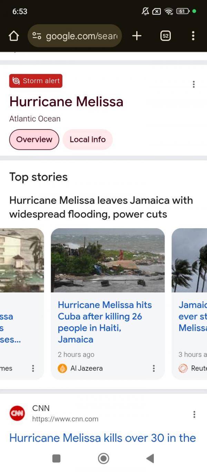Open CNN Hurricane Melissa kills over 30 link

(102, 438)
